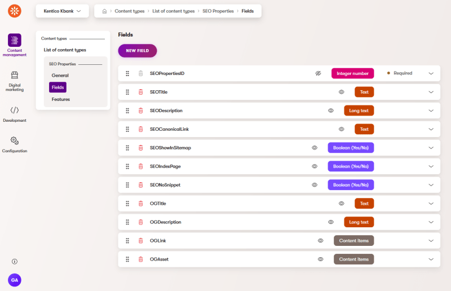The image size is (451, 291).
Task: Click Boolean badge on SEOIndexPage
Action: coord(351,166)
